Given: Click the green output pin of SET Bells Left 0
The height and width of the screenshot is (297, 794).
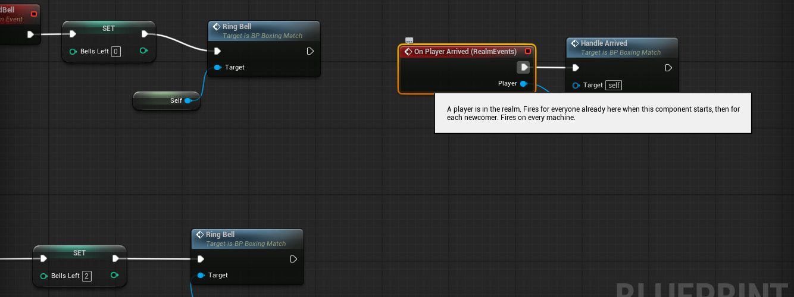Looking at the screenshot, I should tap(143, 51).
